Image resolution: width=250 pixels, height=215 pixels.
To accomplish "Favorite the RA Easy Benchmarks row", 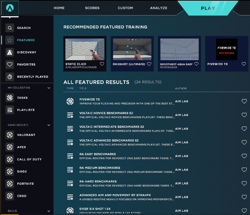I will click(x=244, y=156).
